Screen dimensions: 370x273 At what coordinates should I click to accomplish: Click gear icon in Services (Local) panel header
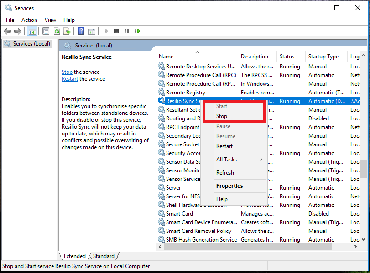point(68,46)
